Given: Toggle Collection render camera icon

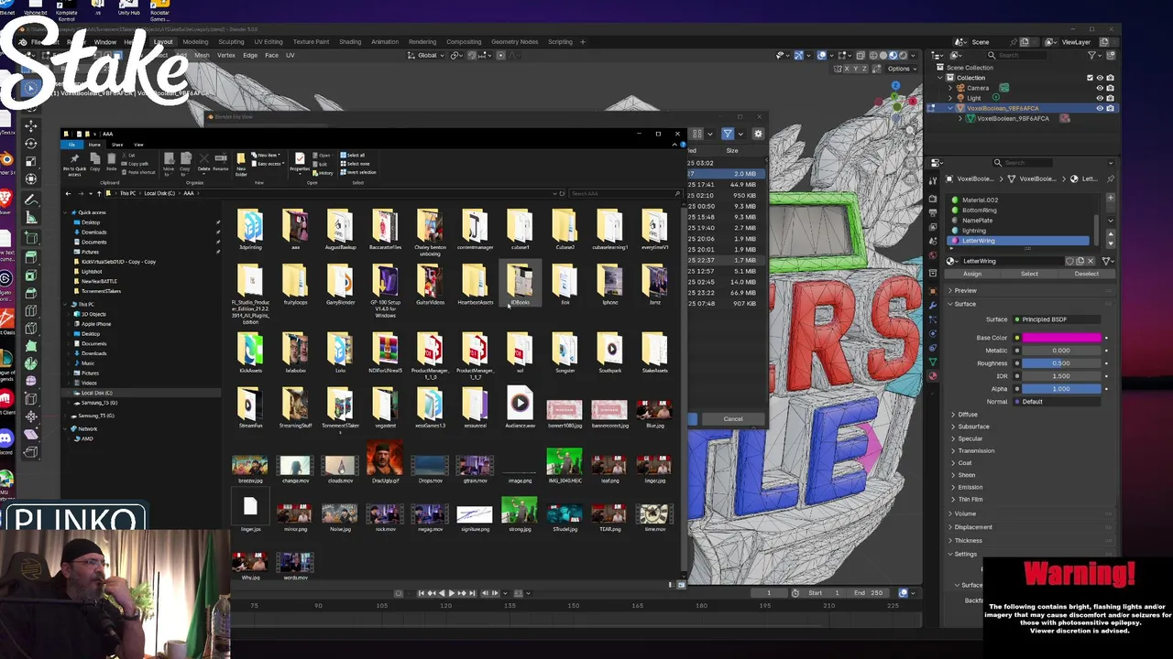Looking at the screenshot, I should (x=1111, y=78).
